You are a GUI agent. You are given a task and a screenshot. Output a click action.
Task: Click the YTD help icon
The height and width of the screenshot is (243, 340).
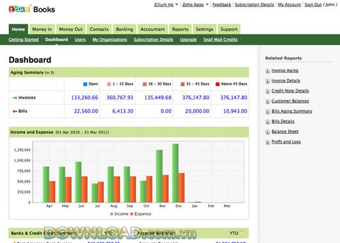pos(242,233)
